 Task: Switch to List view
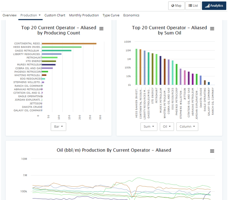(193, 6)
